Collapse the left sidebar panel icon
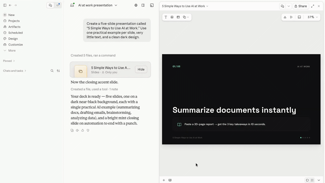This screenshot has width=325, height=183. click(5, 5)
